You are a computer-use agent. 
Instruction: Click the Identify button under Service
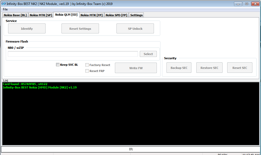[x=27, y=28]
